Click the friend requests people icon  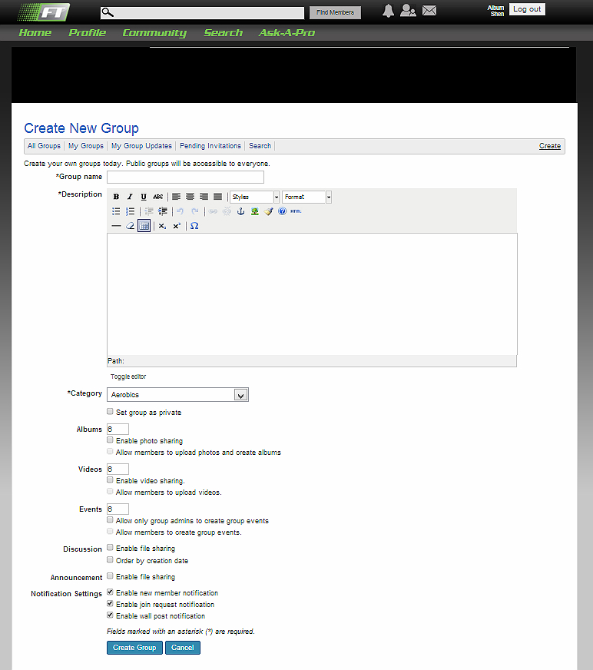[x=408, y=11]
